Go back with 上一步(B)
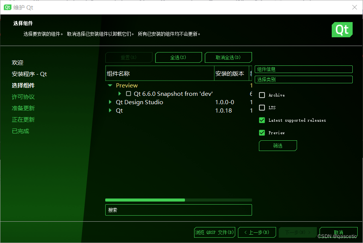 coord(257,232)
